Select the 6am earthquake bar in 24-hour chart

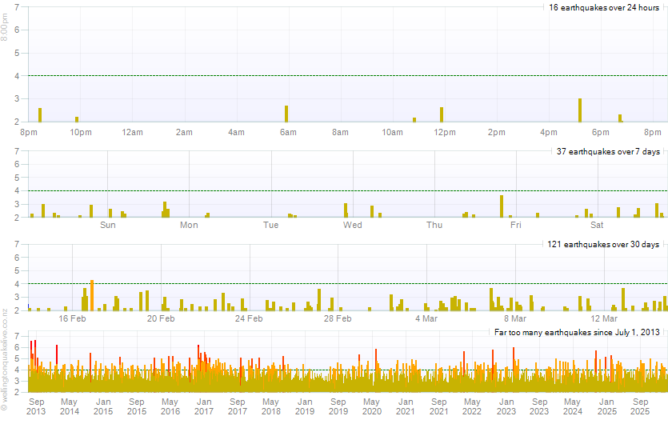coord(286,114)
